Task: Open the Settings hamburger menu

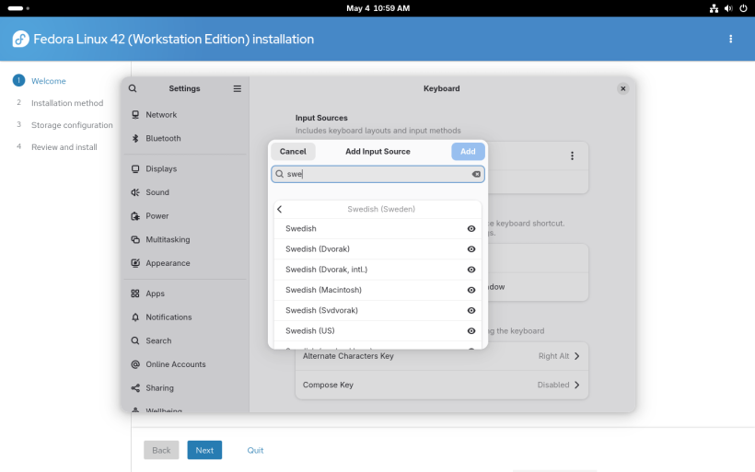Action: 238,88
